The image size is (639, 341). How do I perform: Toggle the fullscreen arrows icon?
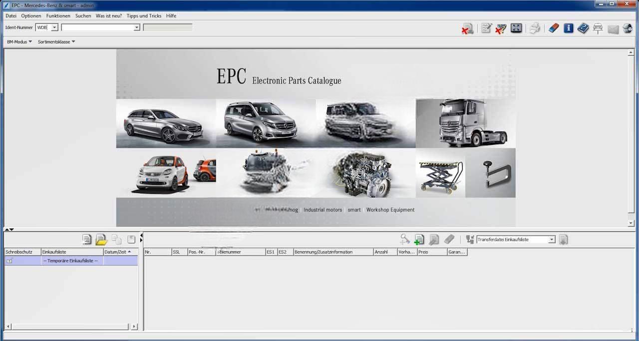tap(516, 28)
